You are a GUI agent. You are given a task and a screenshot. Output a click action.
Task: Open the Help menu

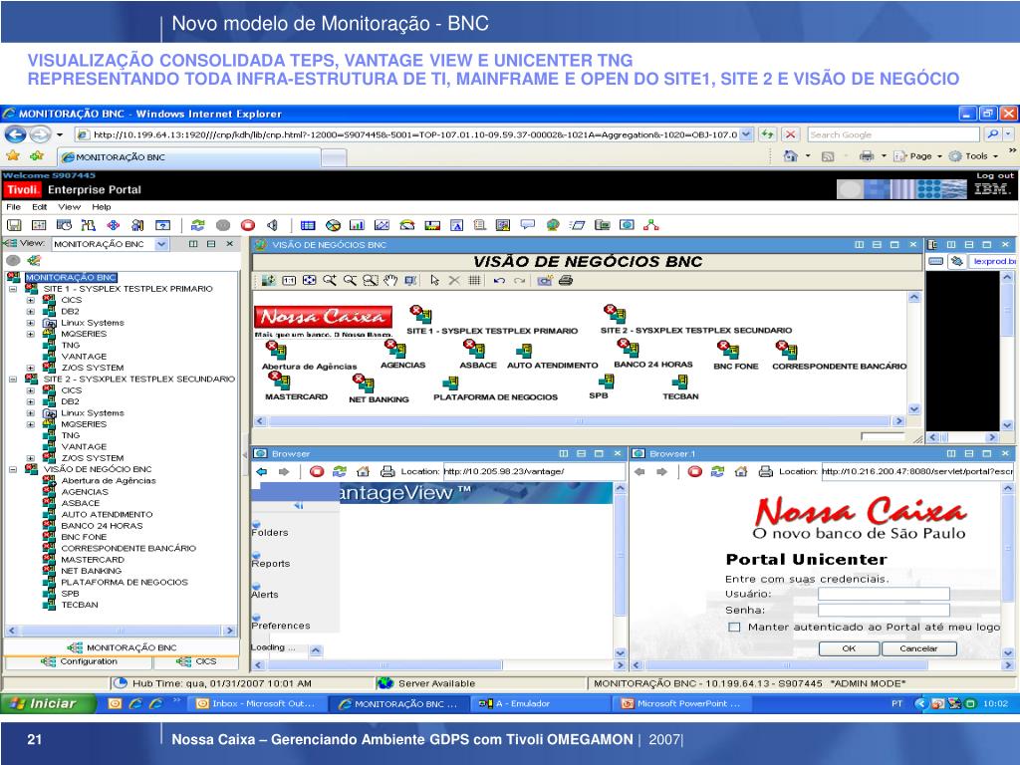pyautogui.click(x=101, y=207)
